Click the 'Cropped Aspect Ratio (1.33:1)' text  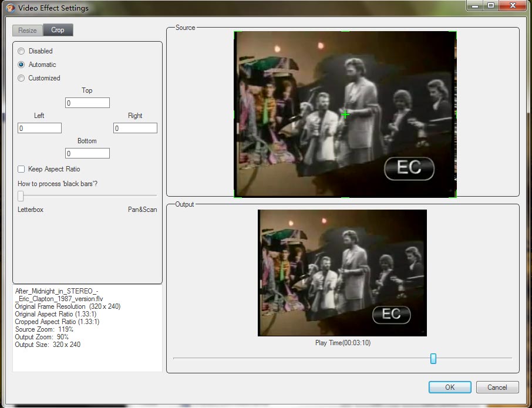point(57,322)
